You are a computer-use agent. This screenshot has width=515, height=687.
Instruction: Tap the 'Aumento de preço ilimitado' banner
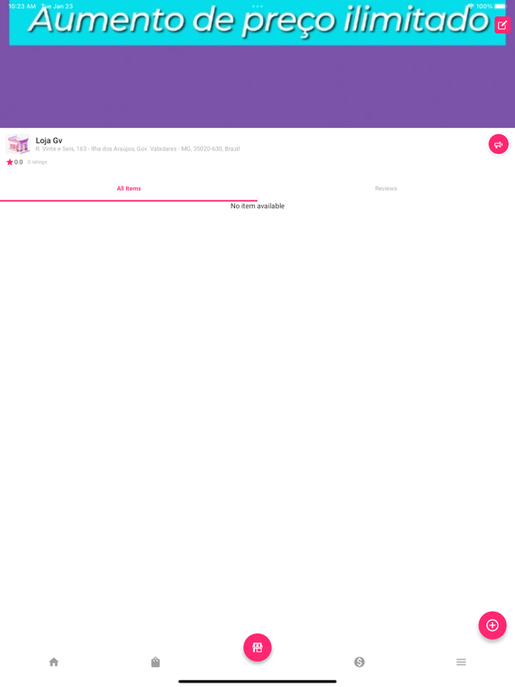pyautogui.click(x=257, y=22)
